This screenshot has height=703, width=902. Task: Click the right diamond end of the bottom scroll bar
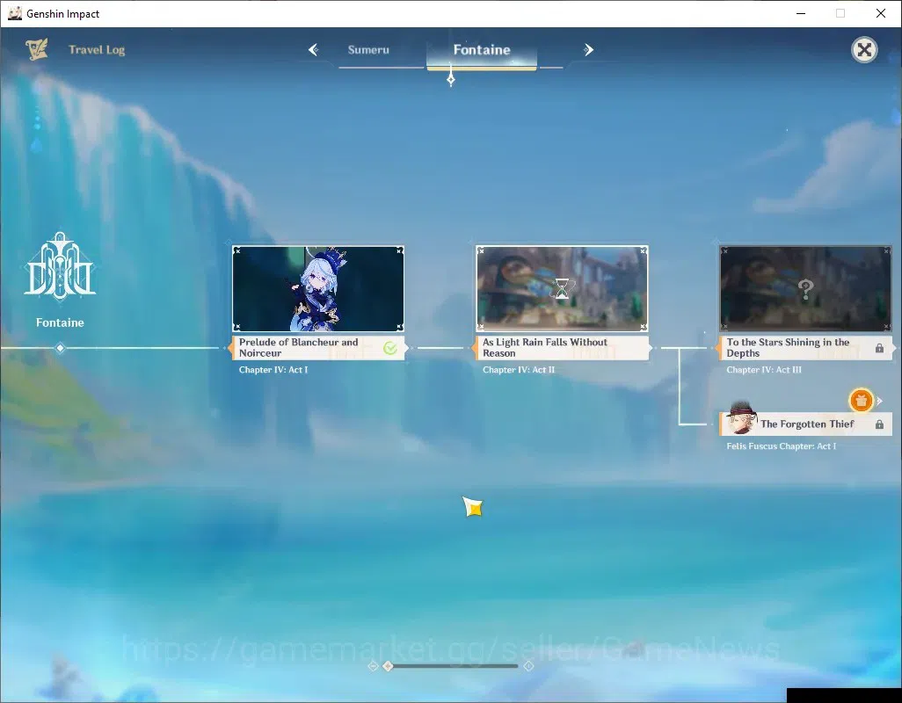pyautogui.click(x=528, y=666)
